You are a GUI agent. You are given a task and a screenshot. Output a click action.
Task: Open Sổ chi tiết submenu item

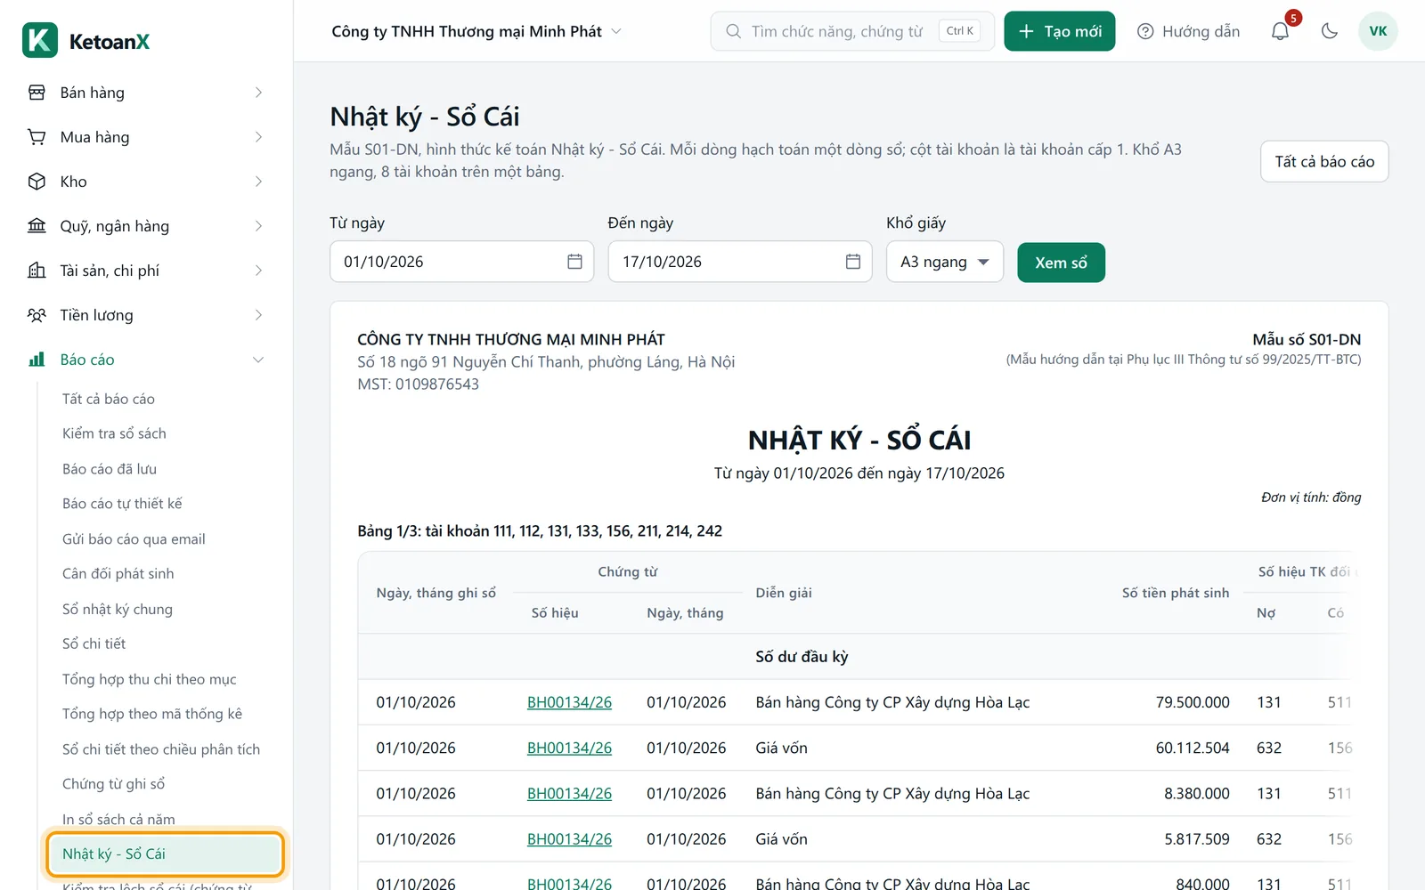click(94, 643)
